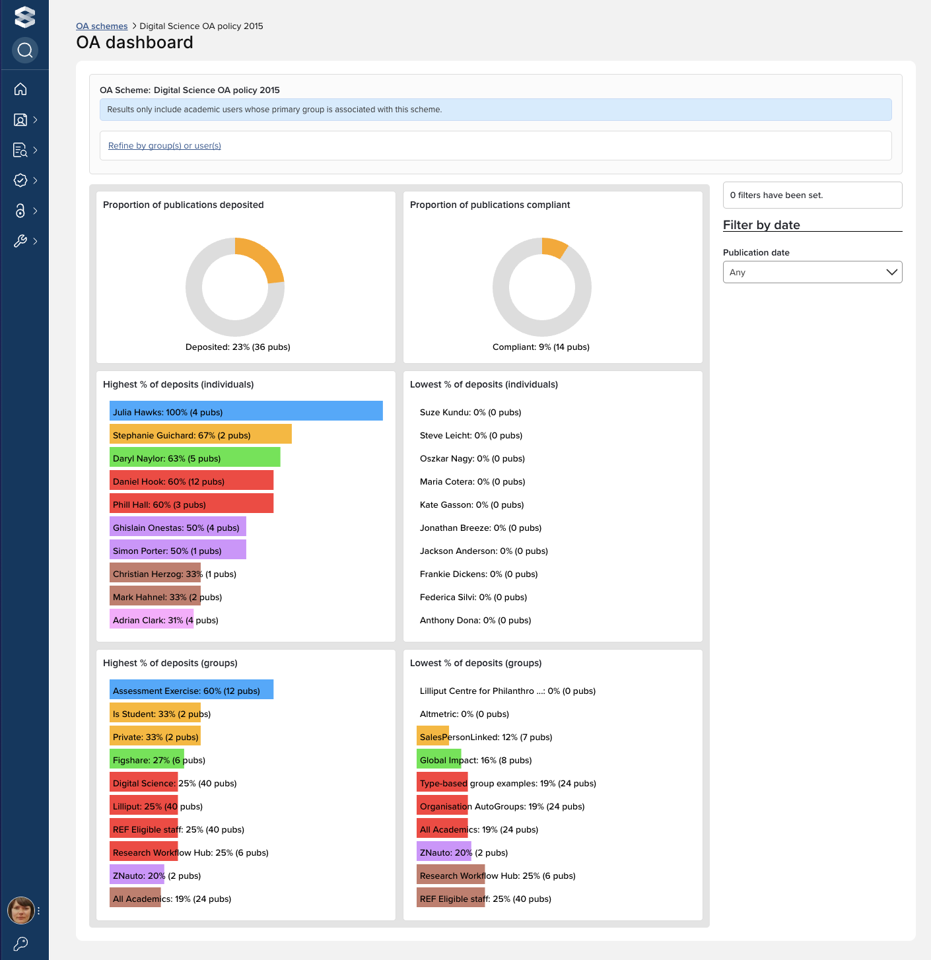This screenshot has height=960, width=931.
Task: Click the Assessment Exercise 60% group bar
Action: pyautogui.click(x=191, y=691)
